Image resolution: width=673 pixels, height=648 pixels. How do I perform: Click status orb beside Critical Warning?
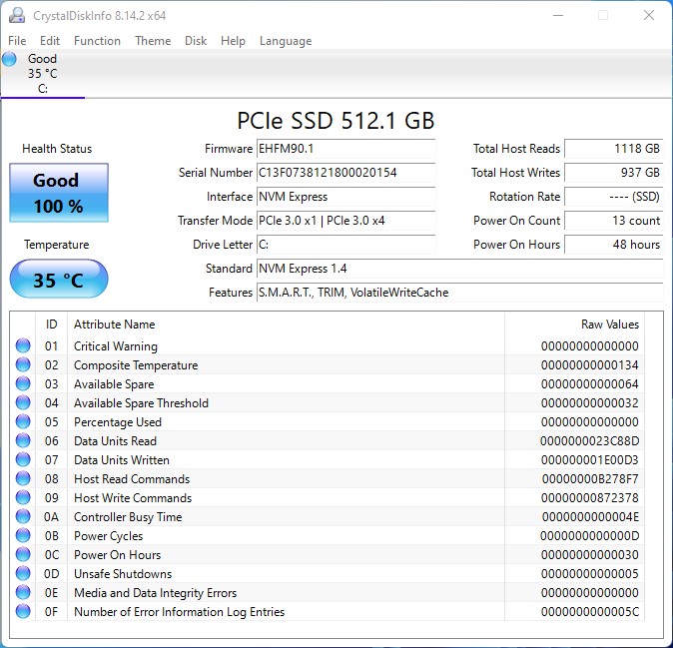[23, 346]
